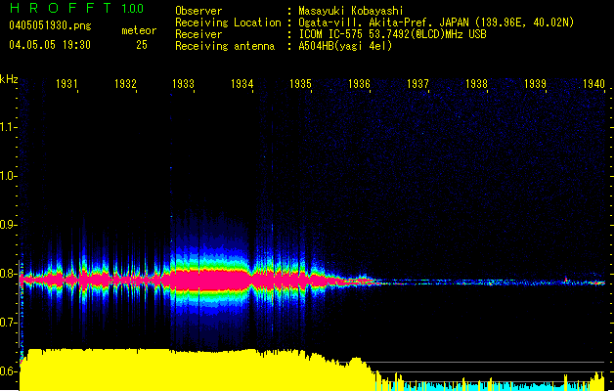Click the 1935 time marker
This screenshot has height=391, width=615.
point(300,83)
